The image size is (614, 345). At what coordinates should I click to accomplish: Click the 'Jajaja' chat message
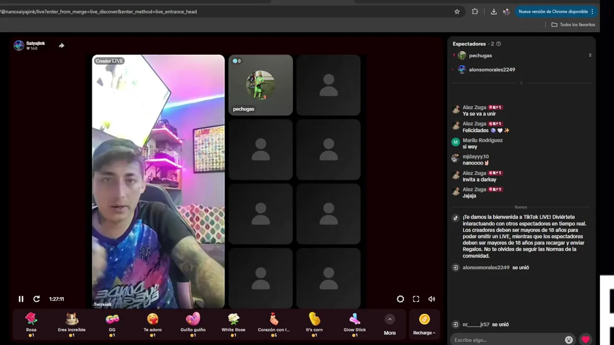point(470,196)
